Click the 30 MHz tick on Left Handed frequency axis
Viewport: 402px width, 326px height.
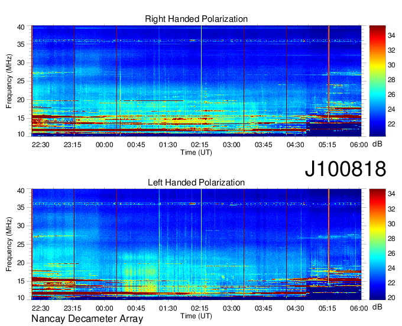21,226
